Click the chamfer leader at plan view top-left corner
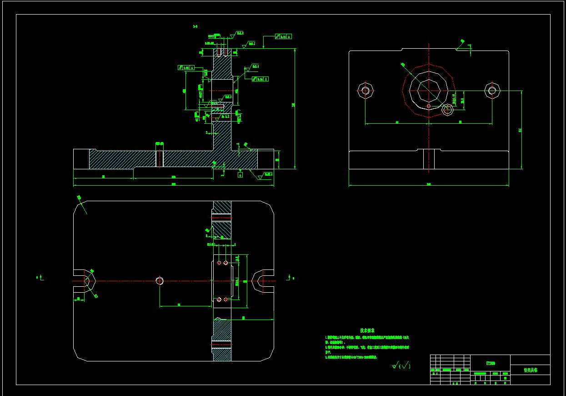Image resolution: width=566 pixels, height=396 pixels. pyautogui.click(x=81, y=204)
